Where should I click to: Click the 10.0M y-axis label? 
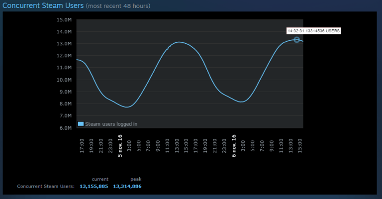coord(64,80)
